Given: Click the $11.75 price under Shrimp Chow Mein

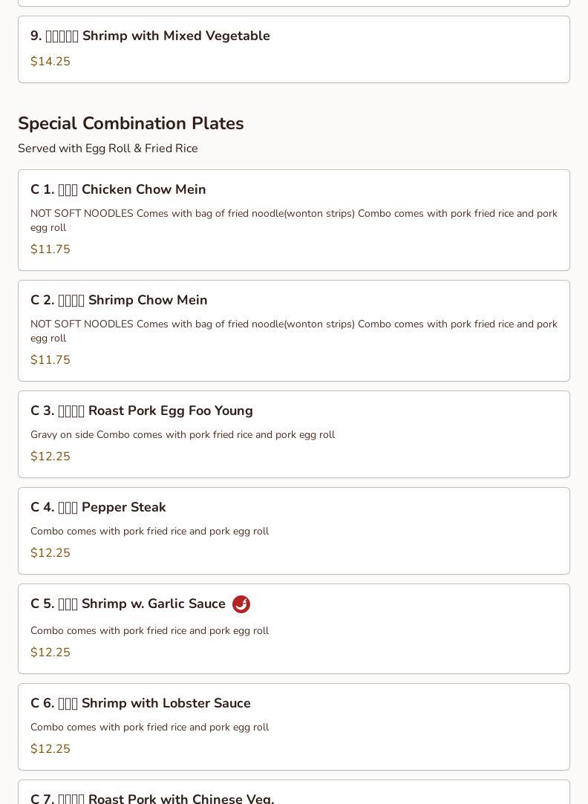Looking at the screenshot, I should 50,360.
